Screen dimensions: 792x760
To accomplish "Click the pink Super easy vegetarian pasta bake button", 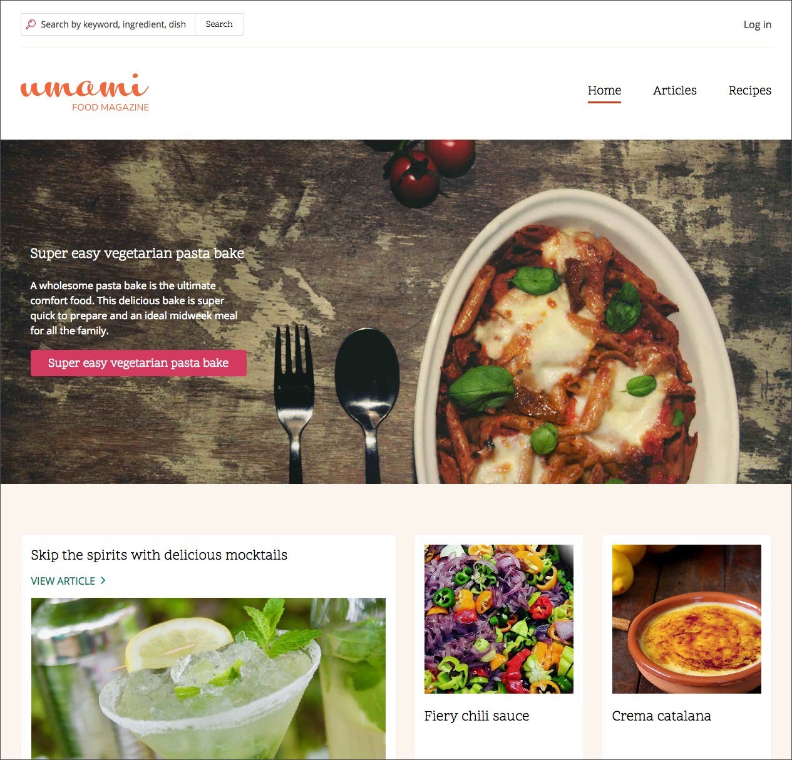I will pyautogui.click(x=138, y=363).
